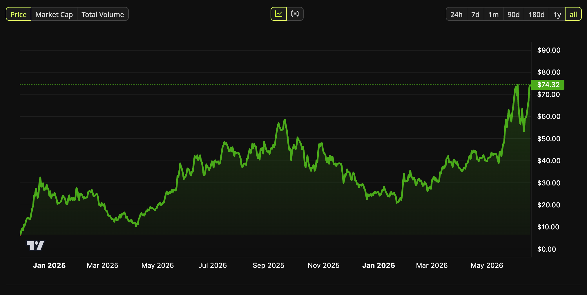
Task: Click the Jan 2025 date axis label
Action: 49,265
